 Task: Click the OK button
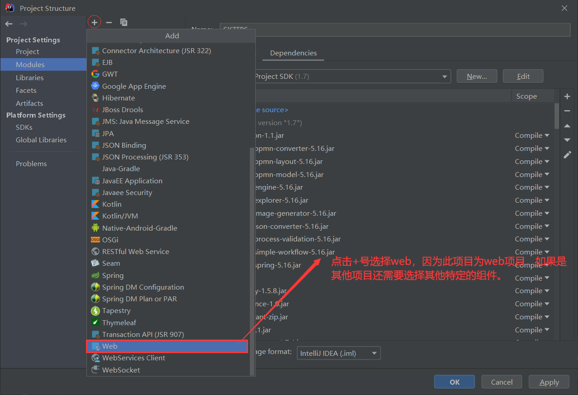point(454,382)
